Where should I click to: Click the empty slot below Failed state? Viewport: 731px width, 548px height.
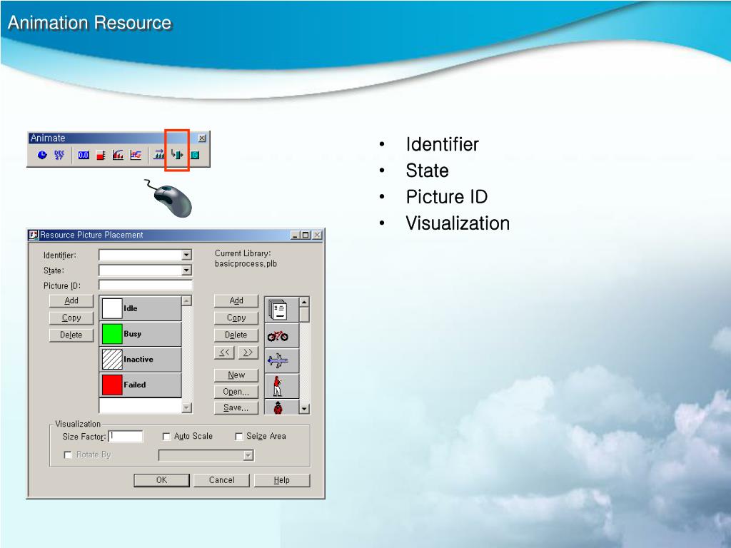coord(141,405)
